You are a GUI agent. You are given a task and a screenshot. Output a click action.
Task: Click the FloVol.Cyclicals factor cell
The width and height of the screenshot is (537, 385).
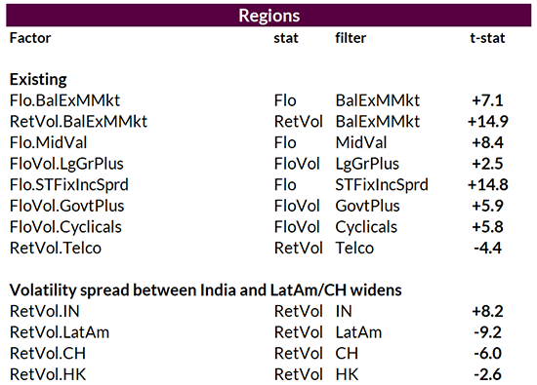pyautogui.click(x=65, y=227)
